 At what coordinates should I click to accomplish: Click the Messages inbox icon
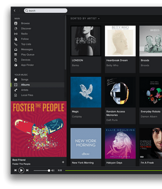click(x=16, y=50)
